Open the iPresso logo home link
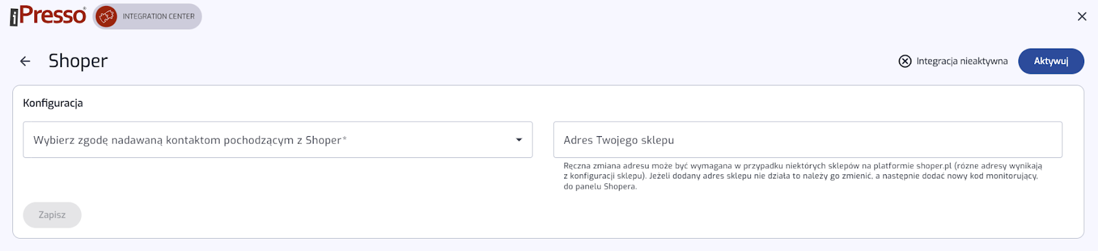 tap(48, 16)
